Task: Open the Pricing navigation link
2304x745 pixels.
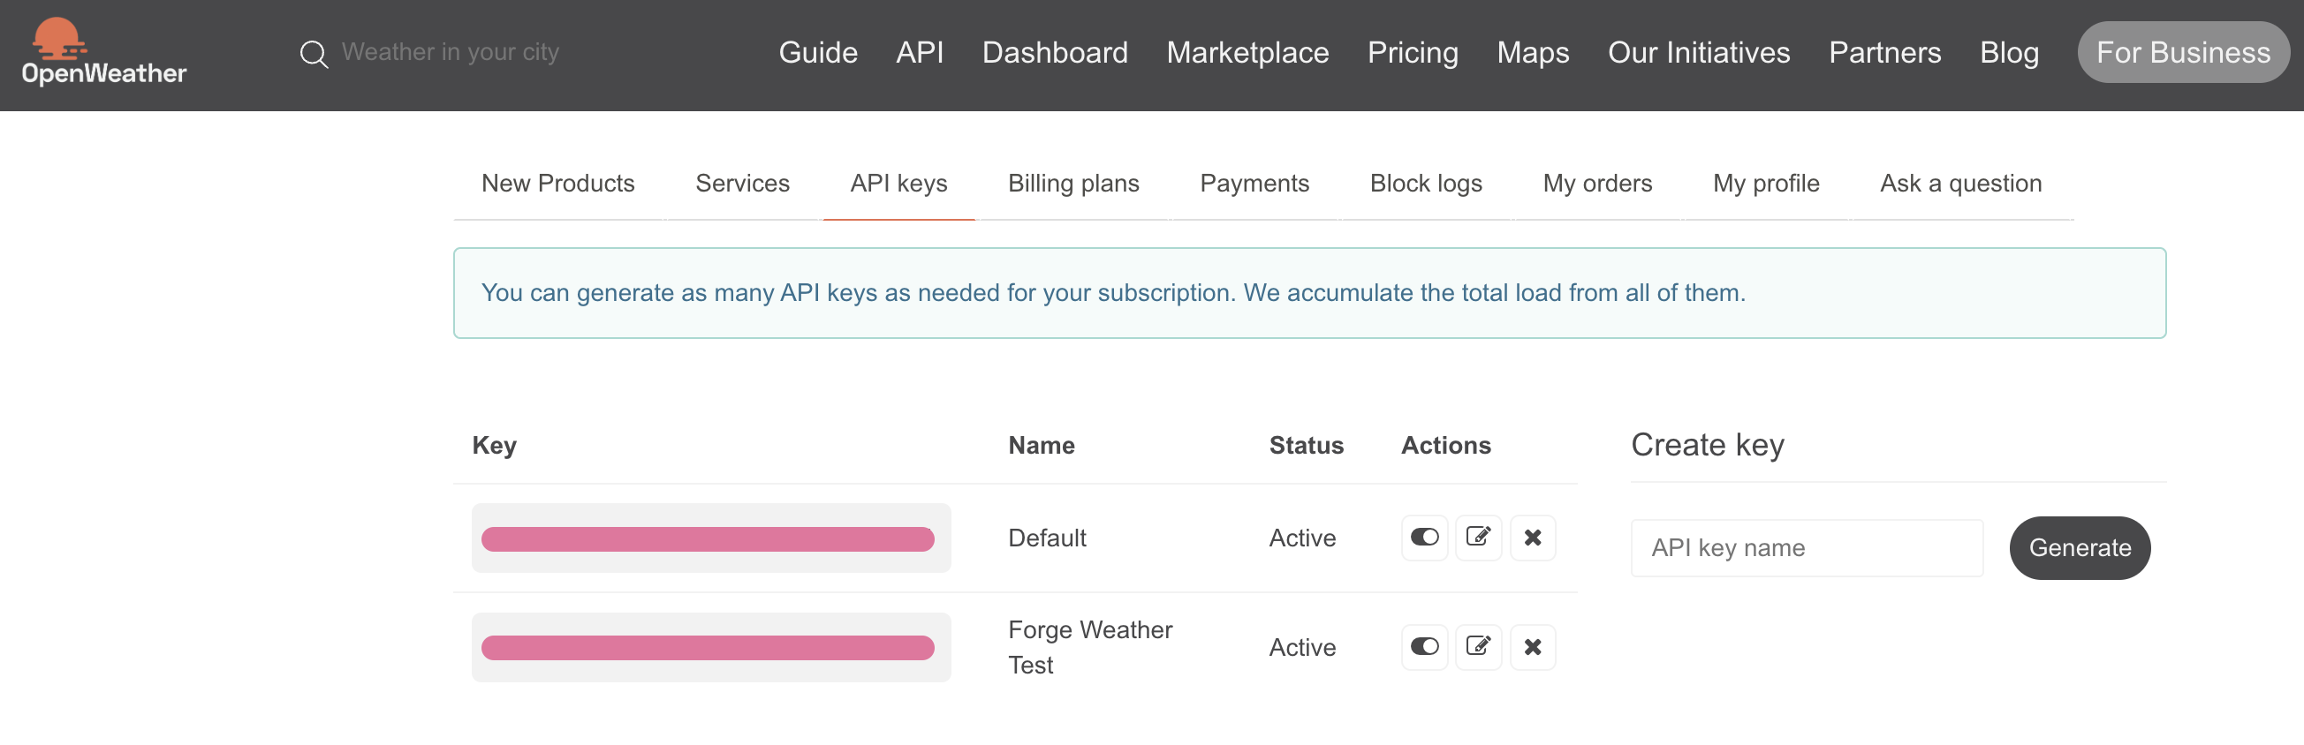Action: [1412, 53]
